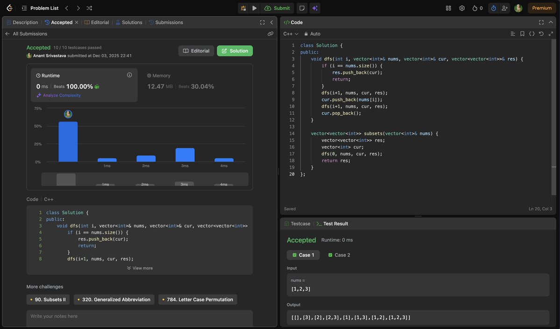Copy submission link icon
The height and width of the screenshot is (329, 560).
(270, 34)
